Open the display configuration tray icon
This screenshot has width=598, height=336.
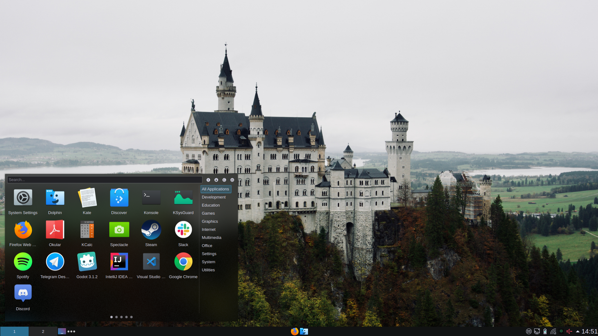(537, 331)
